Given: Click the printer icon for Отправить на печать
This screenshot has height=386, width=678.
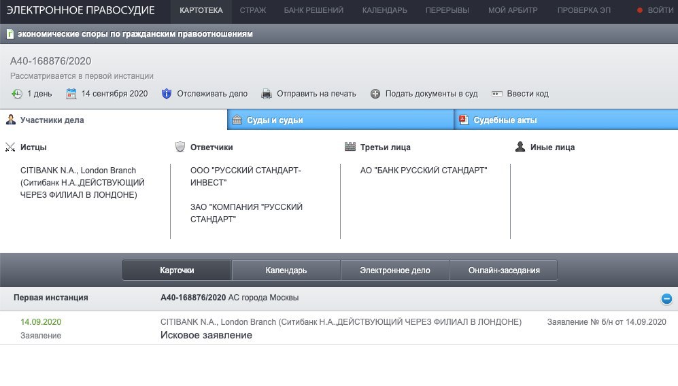Looking at the screenshot, I should [267, 94].
